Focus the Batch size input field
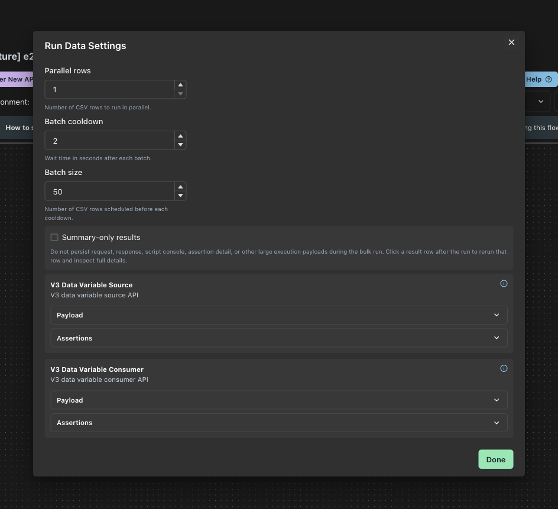 click(x=109, y=191)
